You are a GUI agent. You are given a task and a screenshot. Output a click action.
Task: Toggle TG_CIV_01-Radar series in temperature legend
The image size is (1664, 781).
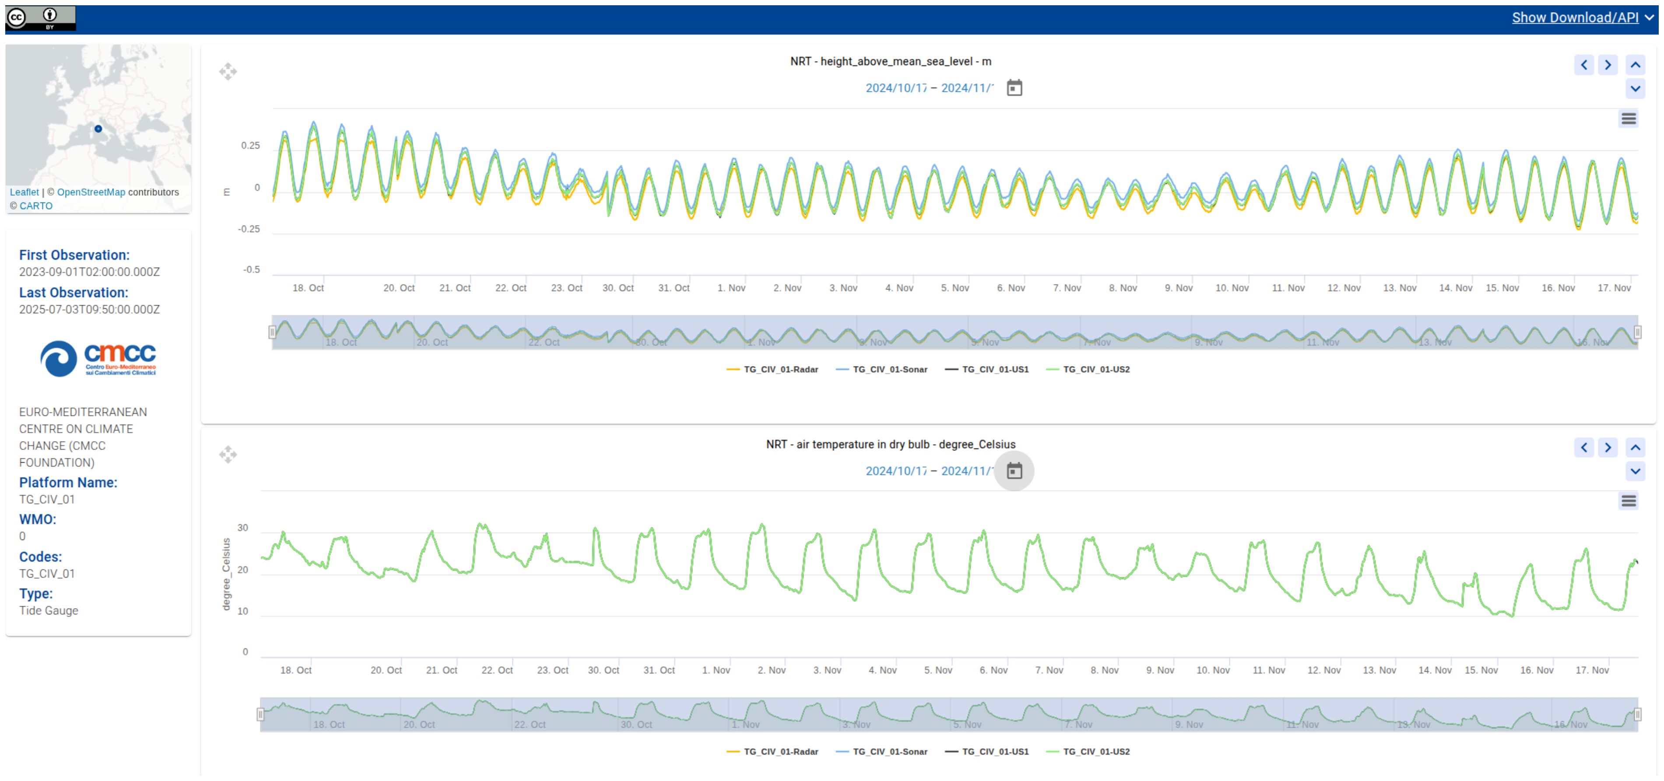[x=772, y=751]
